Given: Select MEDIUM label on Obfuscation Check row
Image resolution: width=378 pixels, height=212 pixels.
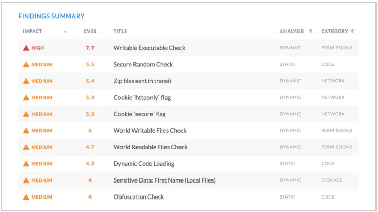Looking at the screenshot, I should point(42,197).
